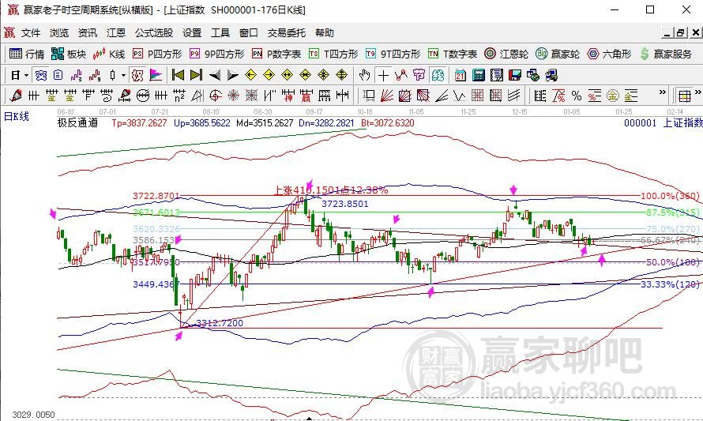Click the Tp=3837.2627 indicator value

[x=140, y=123]
